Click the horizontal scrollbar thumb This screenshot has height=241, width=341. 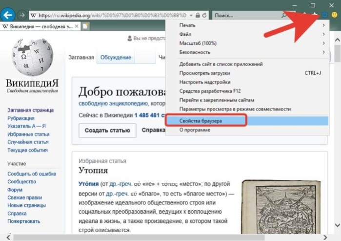(x=139, y=238)
